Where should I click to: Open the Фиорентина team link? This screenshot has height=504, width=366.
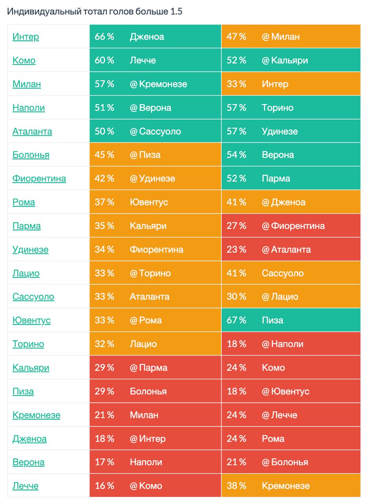(x=39, y=178)
